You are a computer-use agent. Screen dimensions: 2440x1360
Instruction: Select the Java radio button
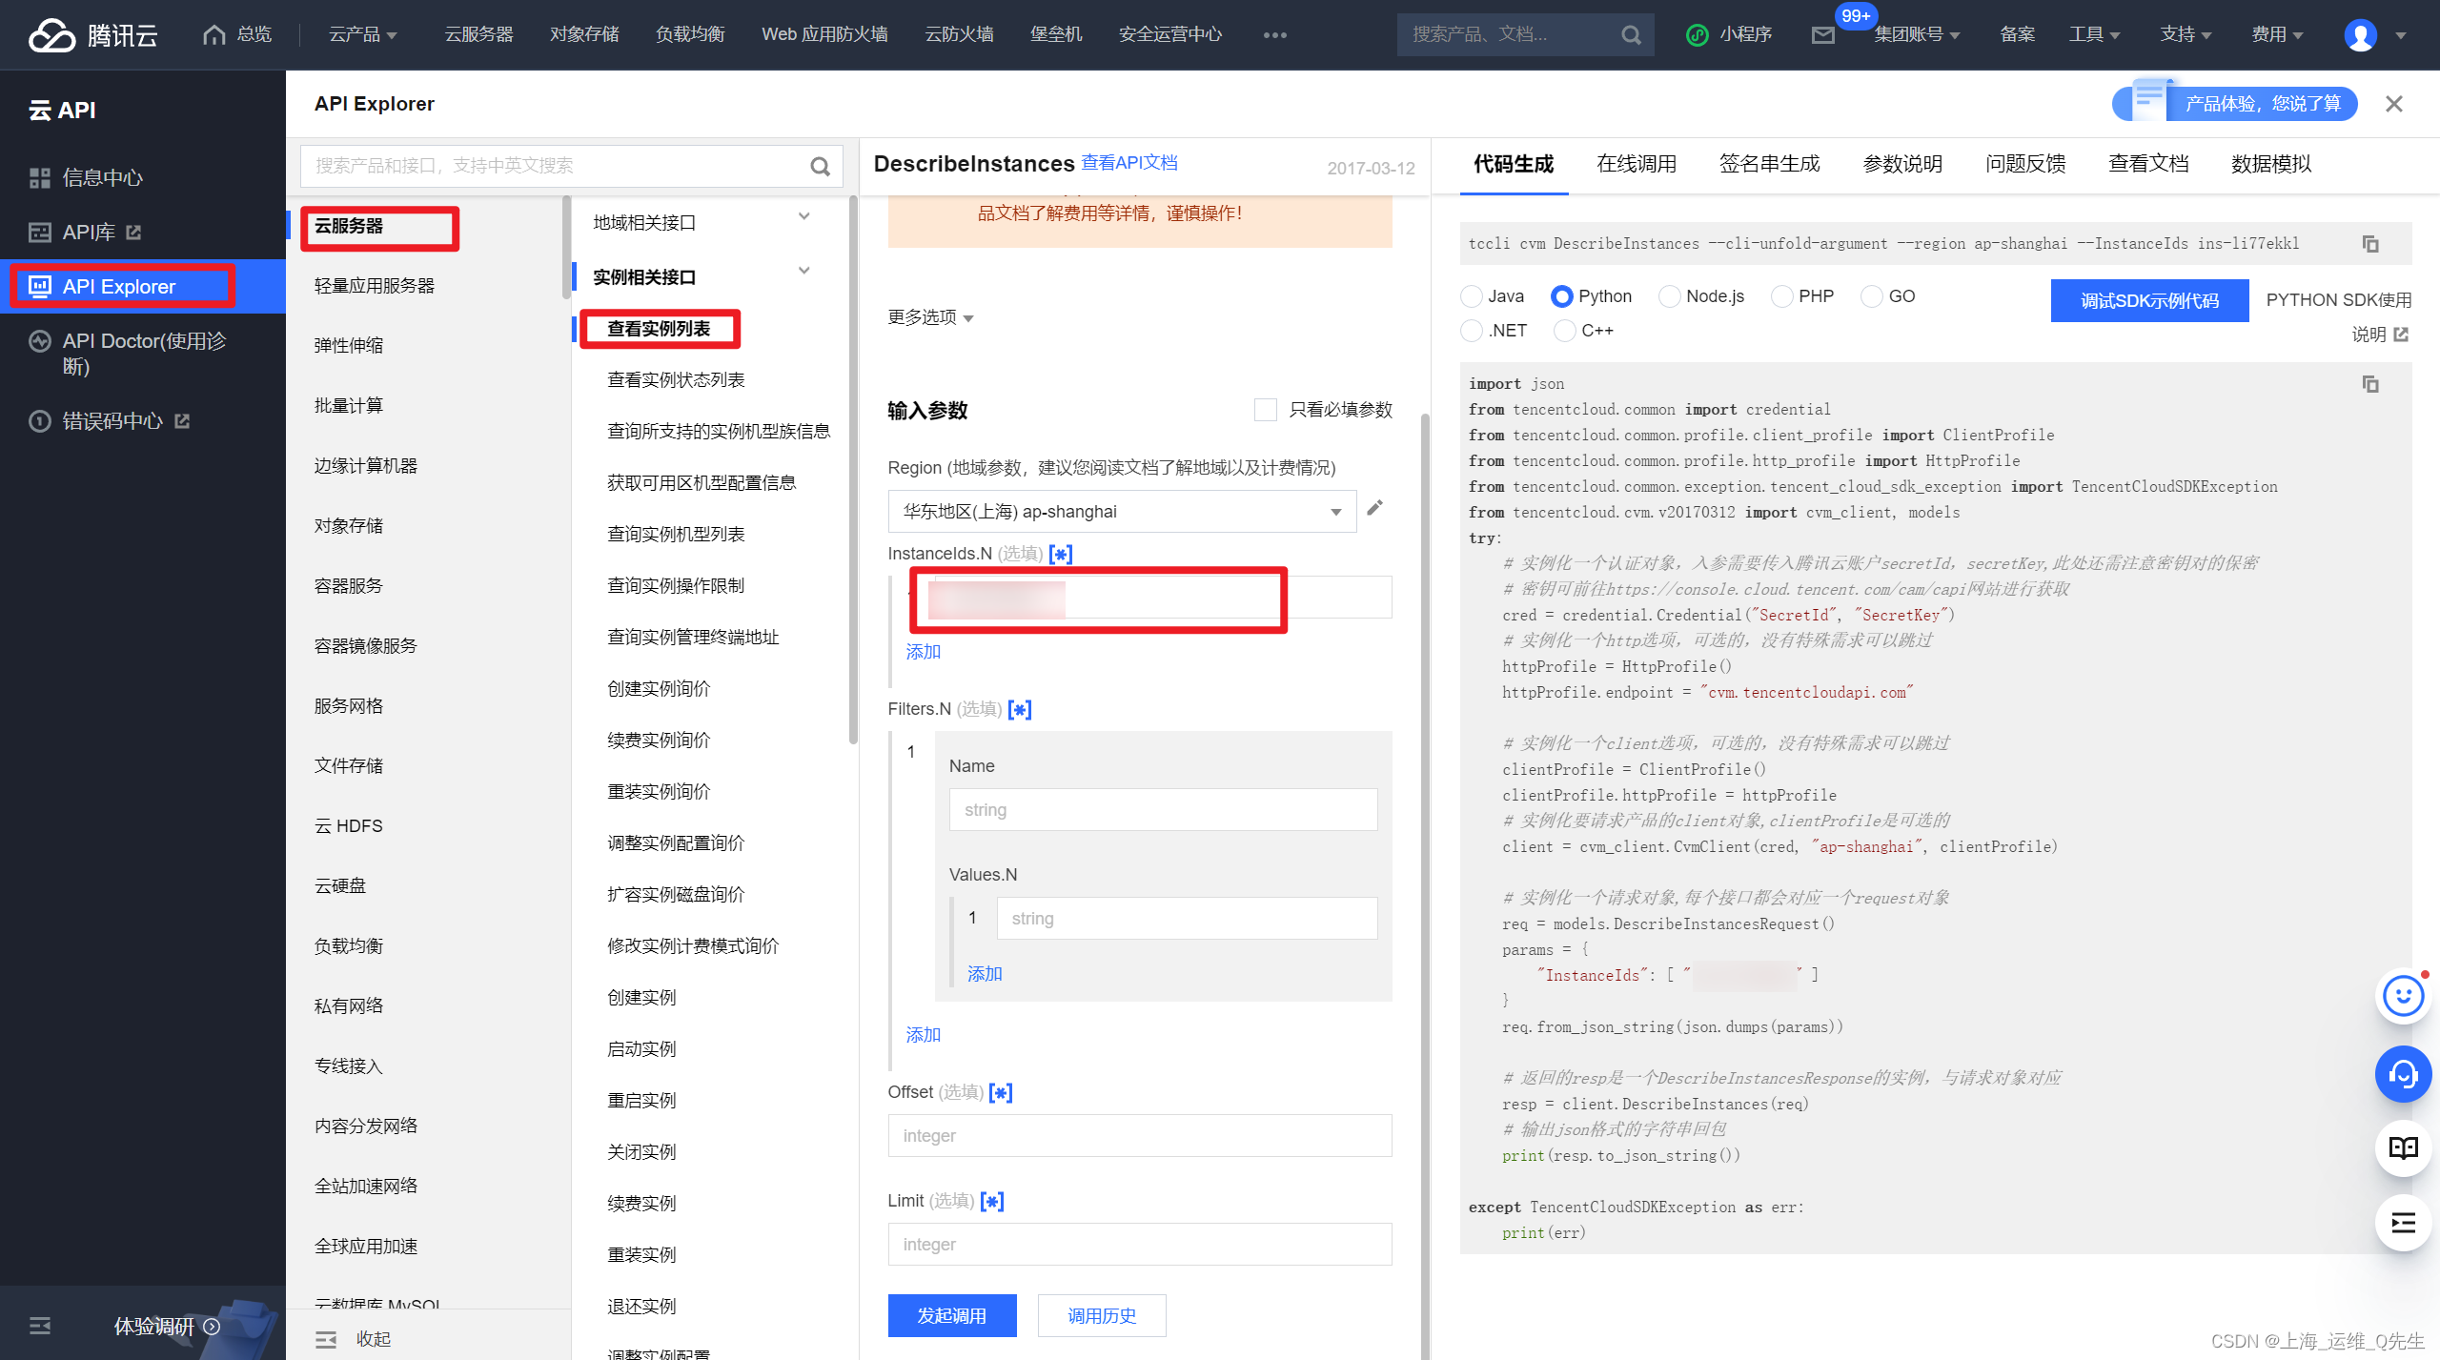pos(1472,296)
